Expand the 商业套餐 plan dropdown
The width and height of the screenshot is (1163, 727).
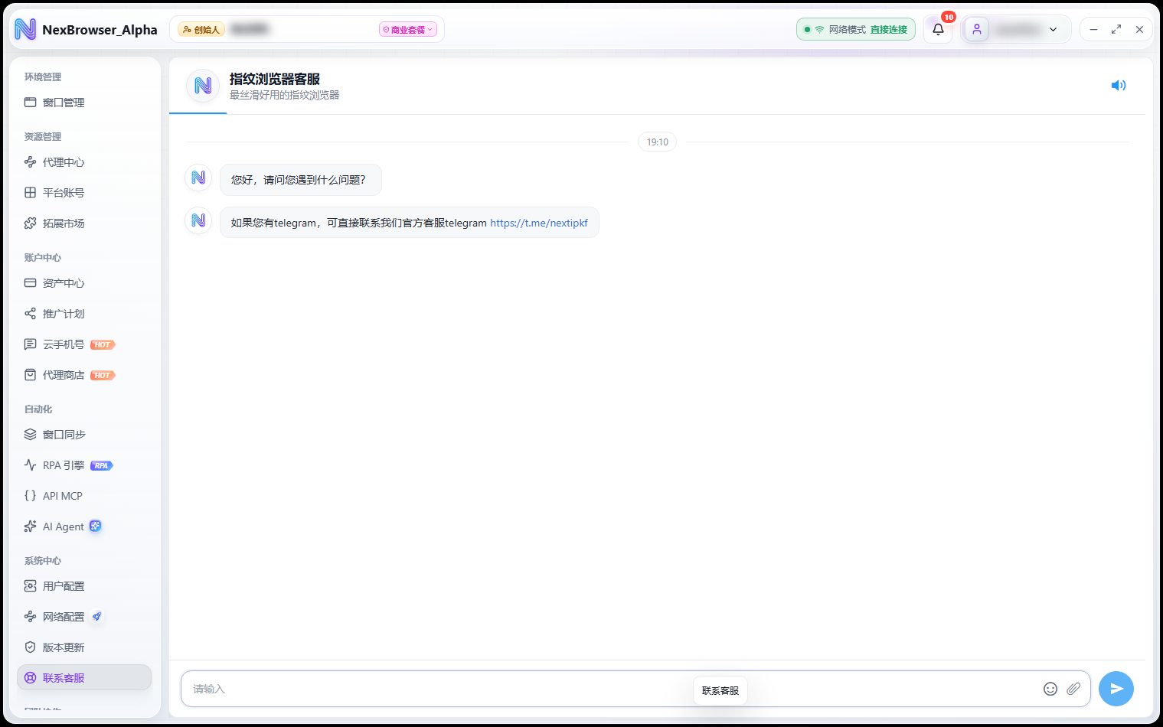[x=408, y=30]
